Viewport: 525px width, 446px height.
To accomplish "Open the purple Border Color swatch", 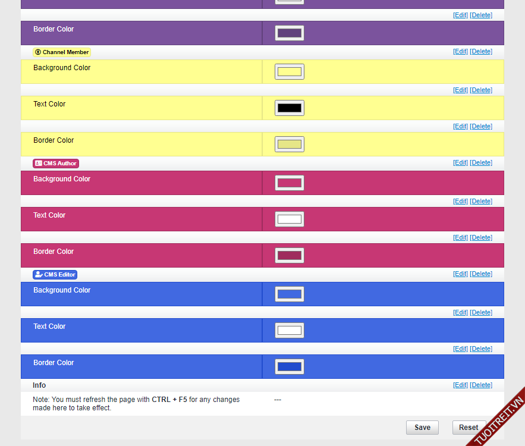I will pyautogui.click(x=290, y=33).
